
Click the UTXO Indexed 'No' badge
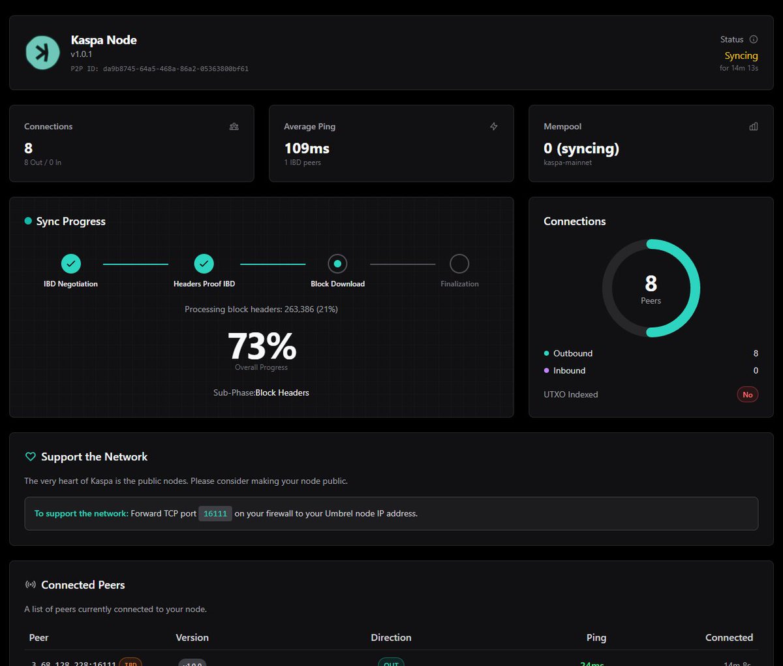(748, 394)
